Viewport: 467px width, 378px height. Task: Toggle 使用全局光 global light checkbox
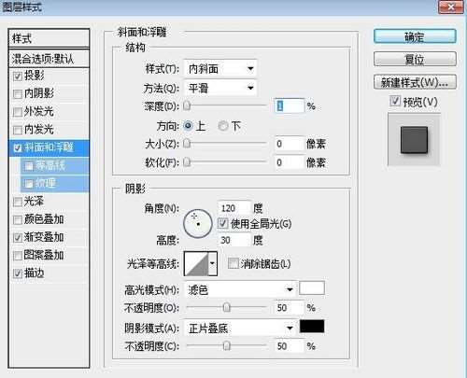(x=222, y=223)
